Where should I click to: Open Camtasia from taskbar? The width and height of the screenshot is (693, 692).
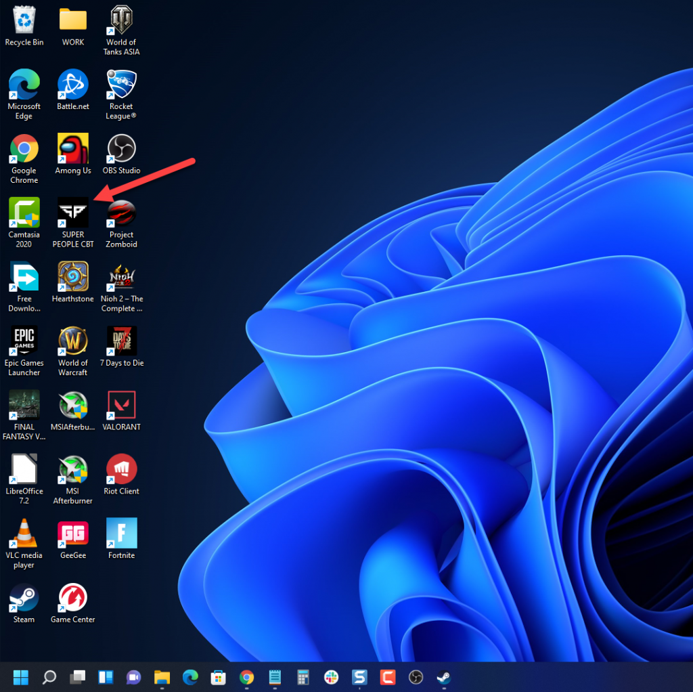click(x=388, y=677)
